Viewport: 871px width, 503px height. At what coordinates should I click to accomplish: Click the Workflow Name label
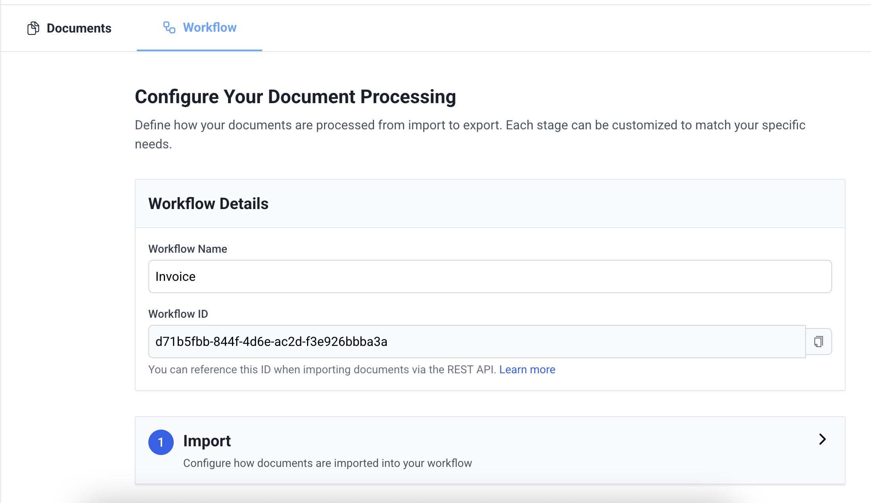click(x=188, y=249)
